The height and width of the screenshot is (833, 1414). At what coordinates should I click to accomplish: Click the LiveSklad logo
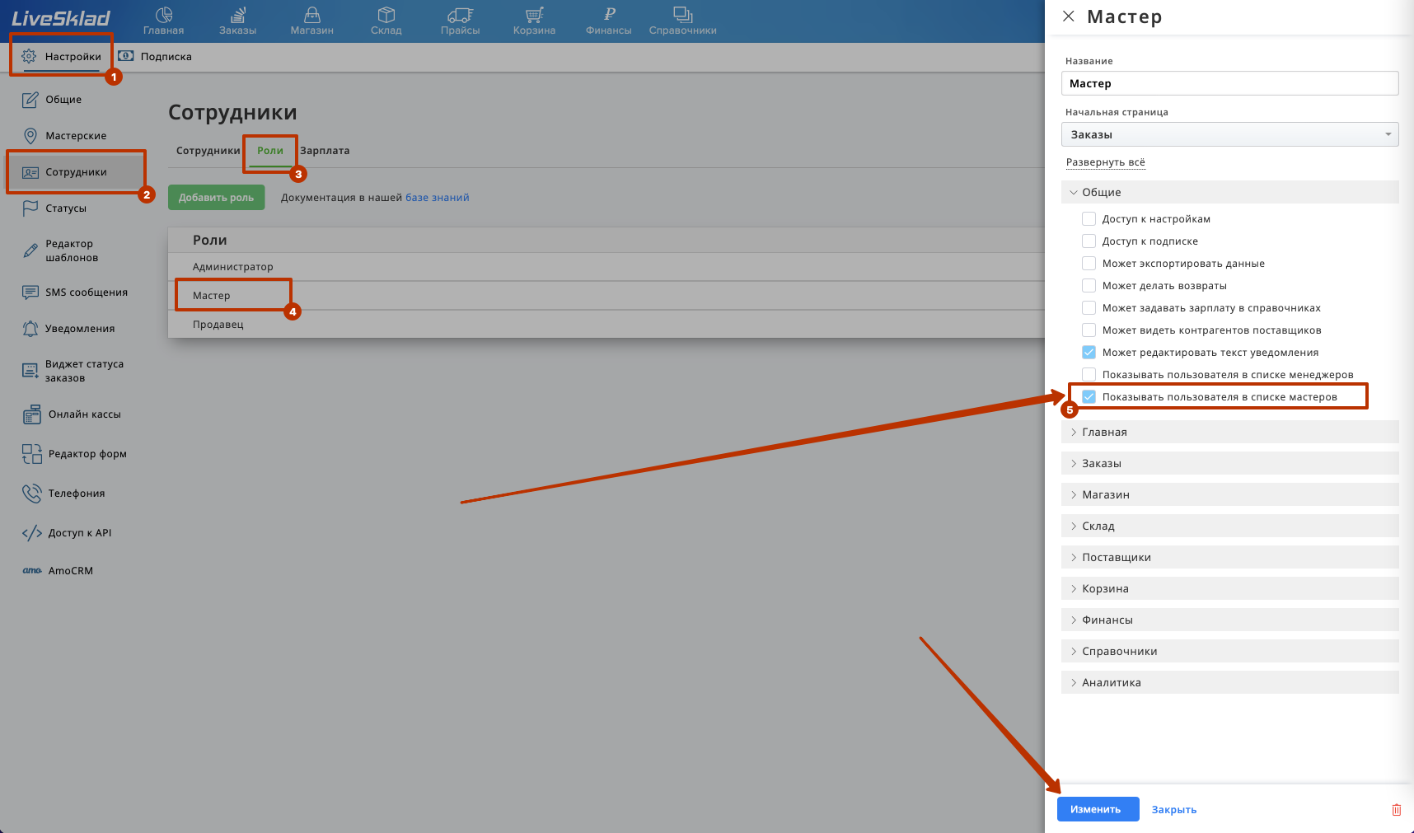pos(61,18)
